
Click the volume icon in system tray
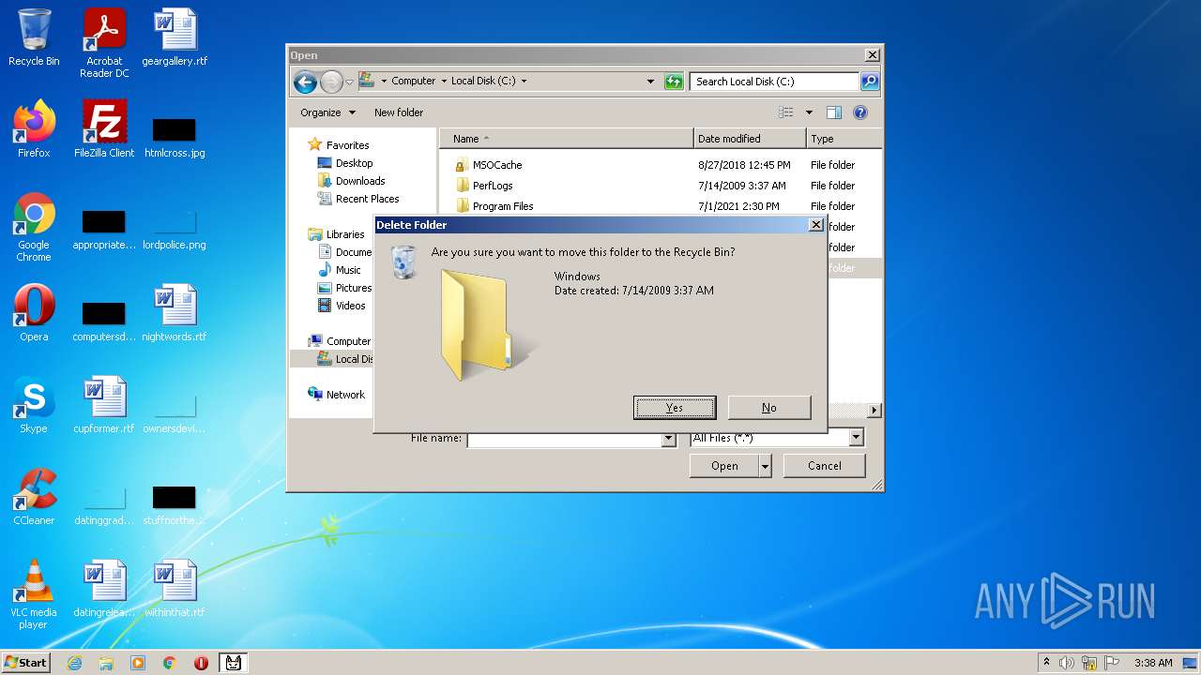click(x=1067, y=663)
